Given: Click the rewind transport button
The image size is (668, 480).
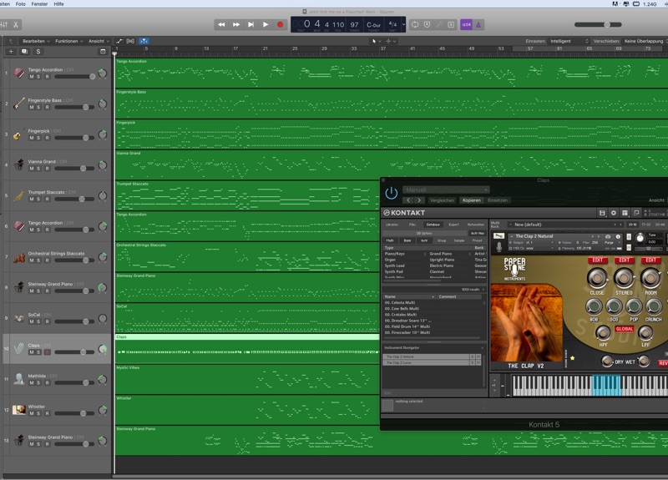Looking at the screenshot, I should pyautogui.click(x=221, y=25).
